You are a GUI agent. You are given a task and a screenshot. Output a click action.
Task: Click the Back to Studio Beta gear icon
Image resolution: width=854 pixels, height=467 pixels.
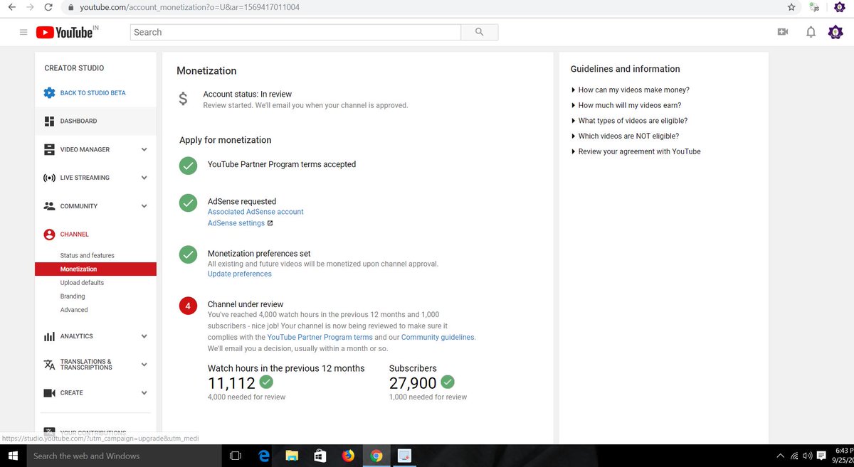[49, 93]
